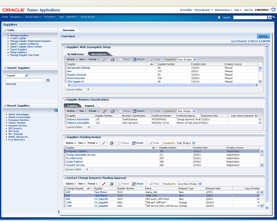Click Freeze in Supplier Business Classifications toolbar
The width and height of the screenshot is (277, 221).
(124, 111)
